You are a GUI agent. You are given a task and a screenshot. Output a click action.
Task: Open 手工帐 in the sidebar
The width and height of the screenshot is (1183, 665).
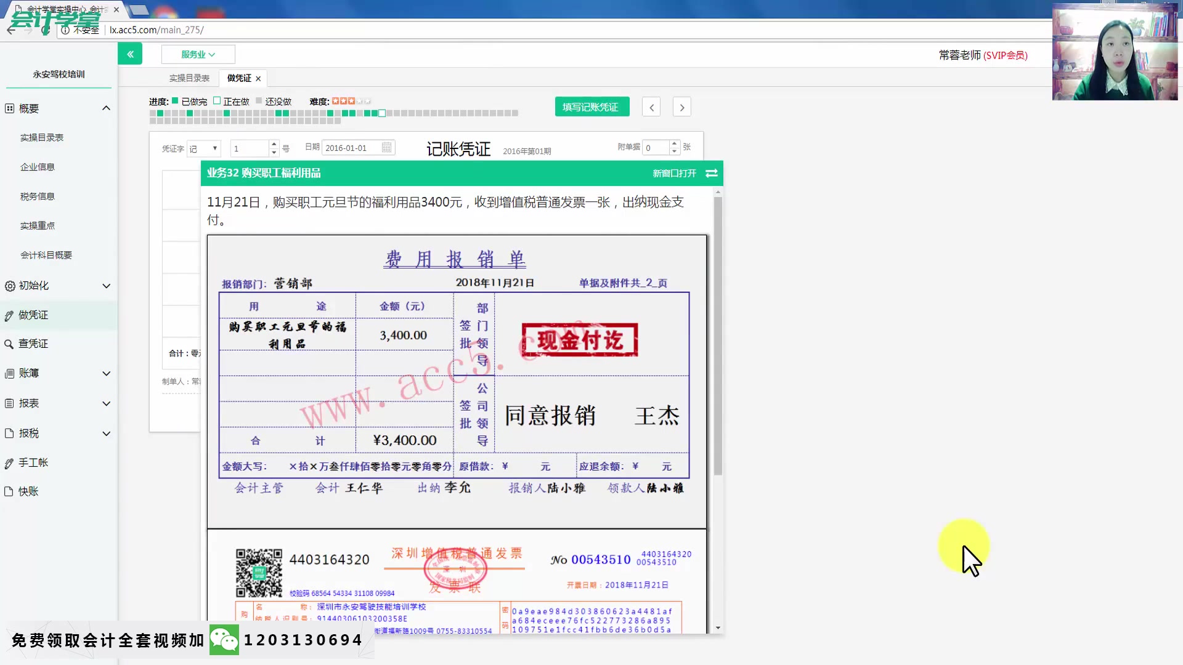(33, 462)
